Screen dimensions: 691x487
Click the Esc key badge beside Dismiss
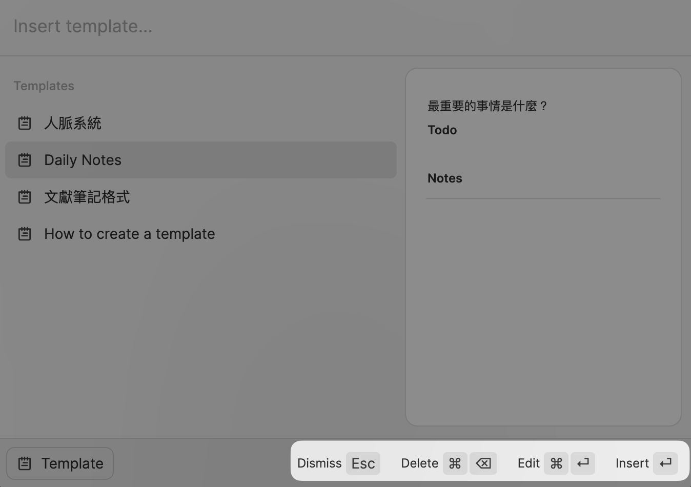(x=362, y=463)
